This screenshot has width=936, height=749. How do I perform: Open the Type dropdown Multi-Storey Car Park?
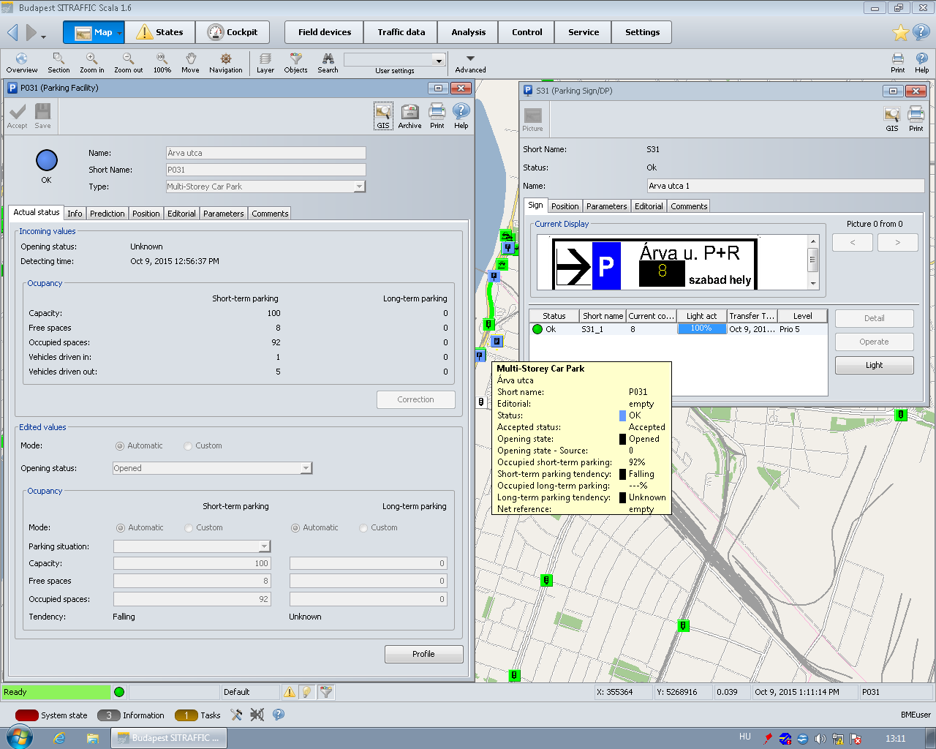[x=358, y=187]
